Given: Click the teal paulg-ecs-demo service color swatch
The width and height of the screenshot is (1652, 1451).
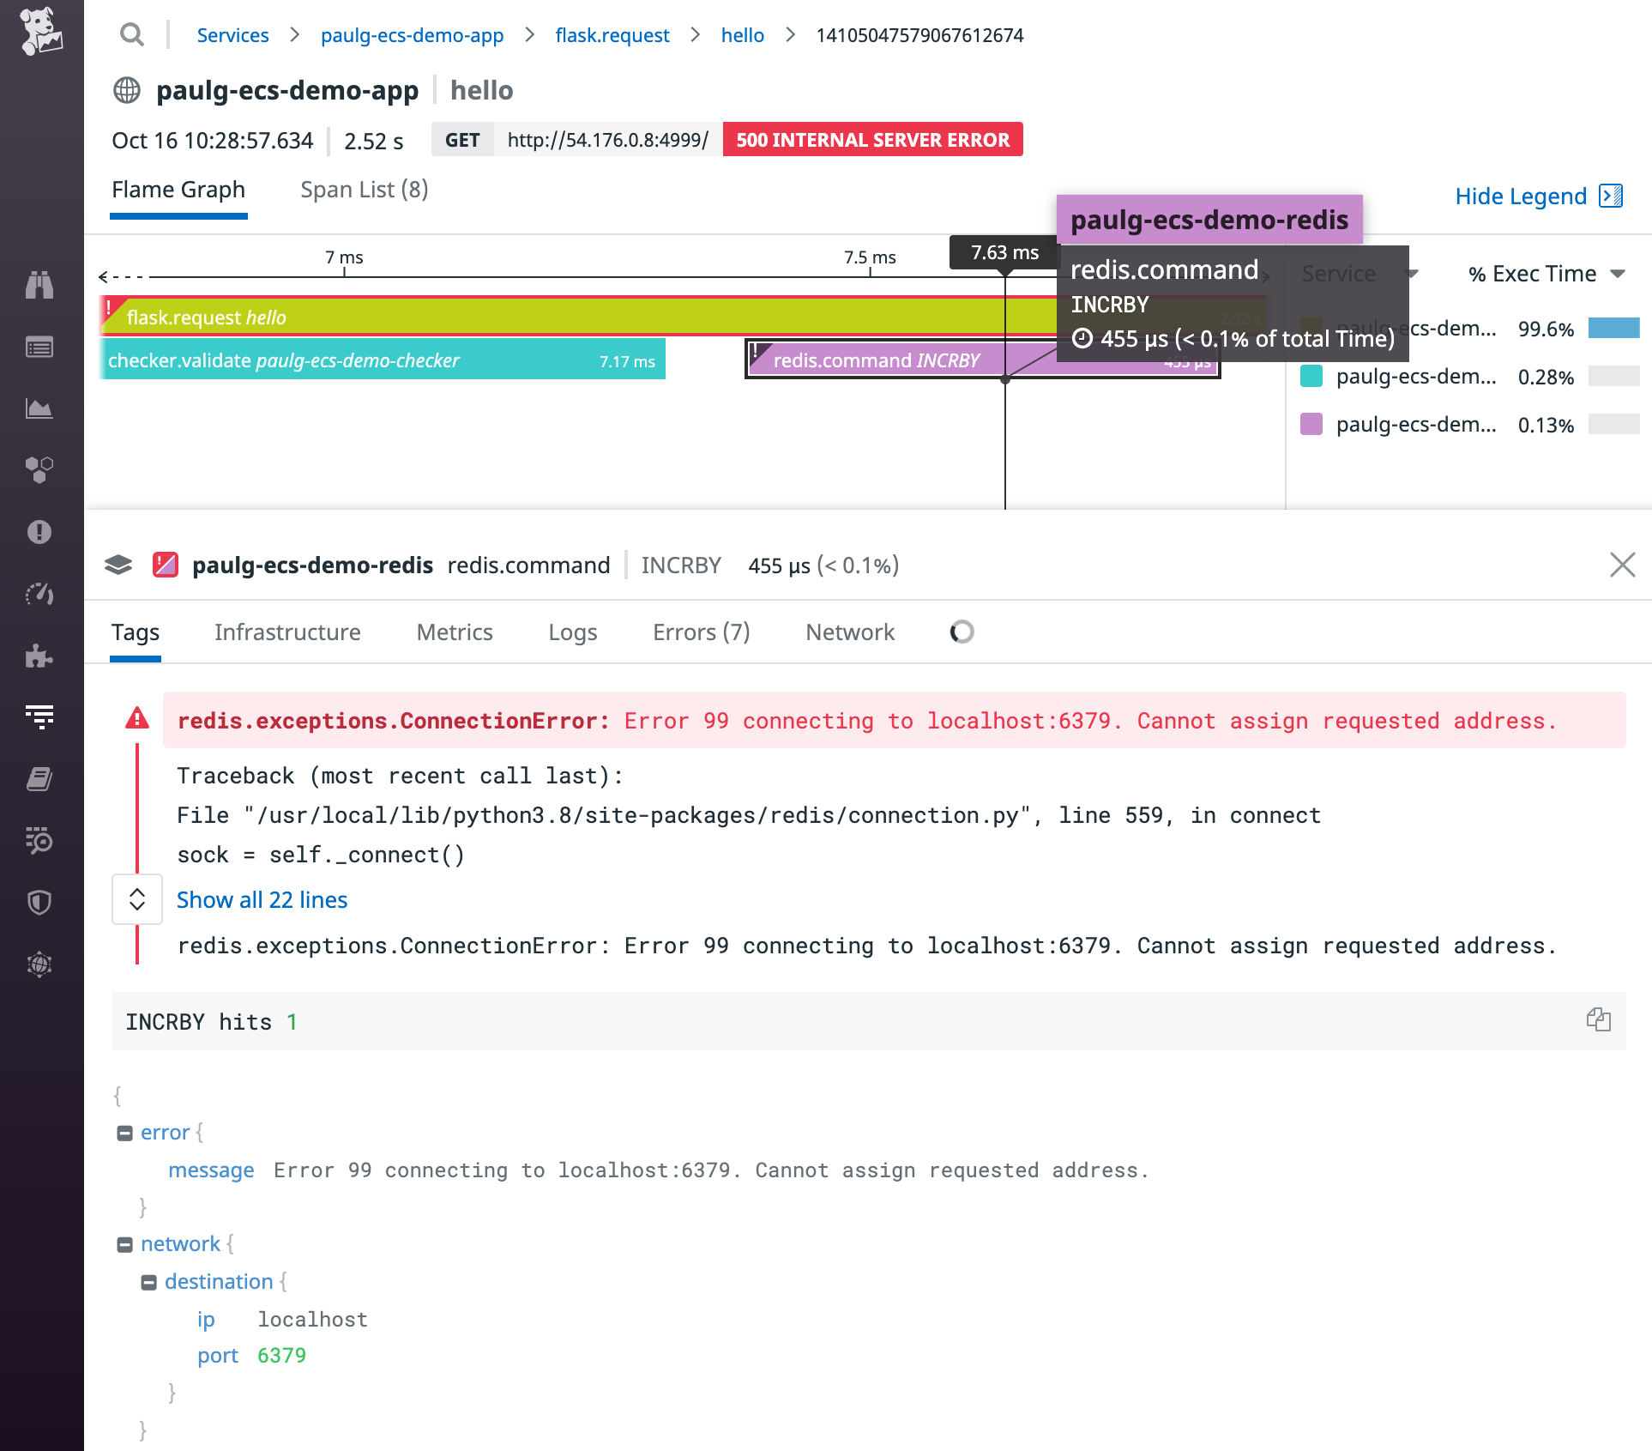Looking at the screenshot, I should coord(1311,377).
